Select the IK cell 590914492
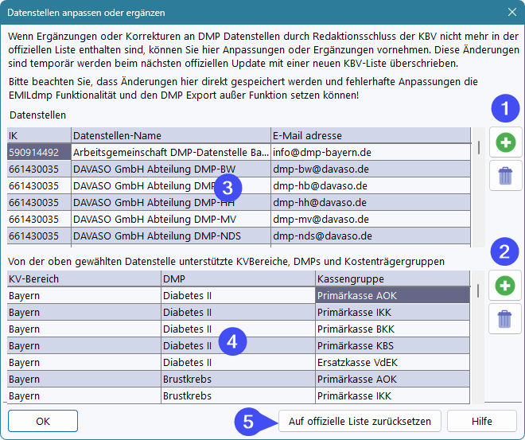Screen dimensions: 525x440 tap(38, 151)
